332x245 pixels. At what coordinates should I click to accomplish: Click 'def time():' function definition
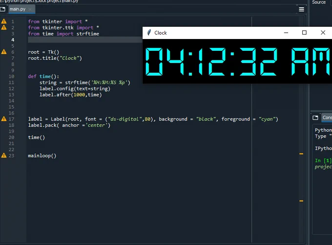(43, 76)
